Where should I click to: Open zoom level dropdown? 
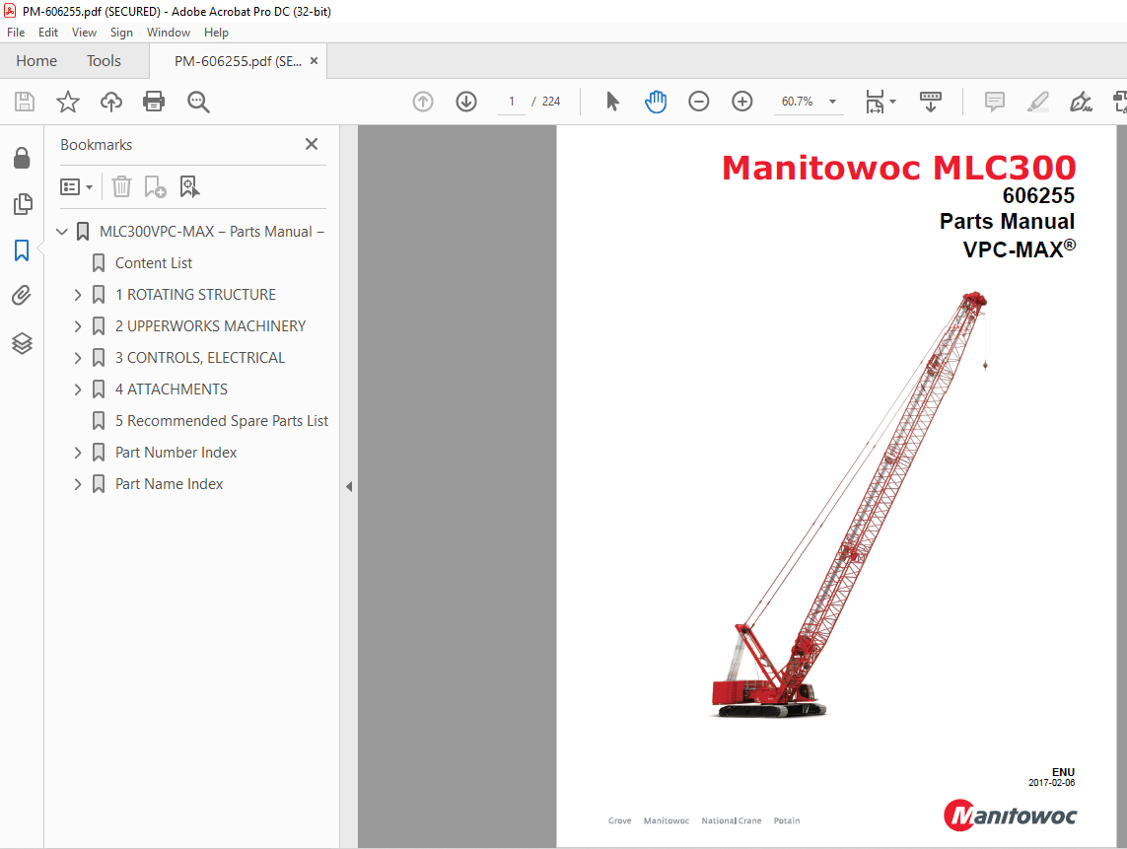click(832, 102)
